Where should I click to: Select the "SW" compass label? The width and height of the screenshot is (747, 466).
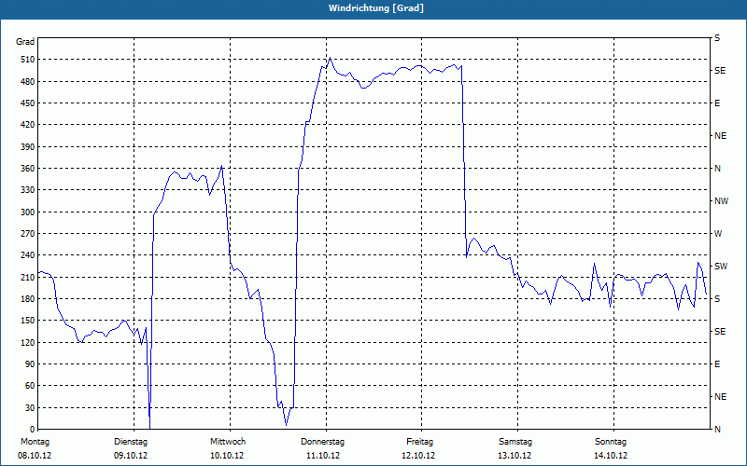coord(721,267)
